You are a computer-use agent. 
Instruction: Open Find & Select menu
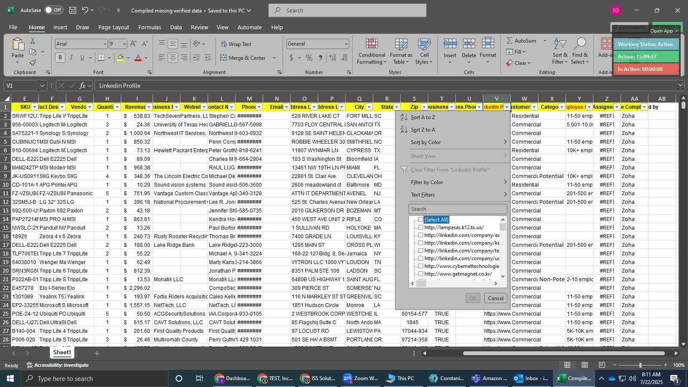pos(580,52)
